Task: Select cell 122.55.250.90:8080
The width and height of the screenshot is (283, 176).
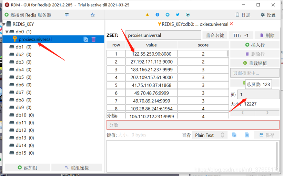Action: pyautogui.click(x=151, y=54)
